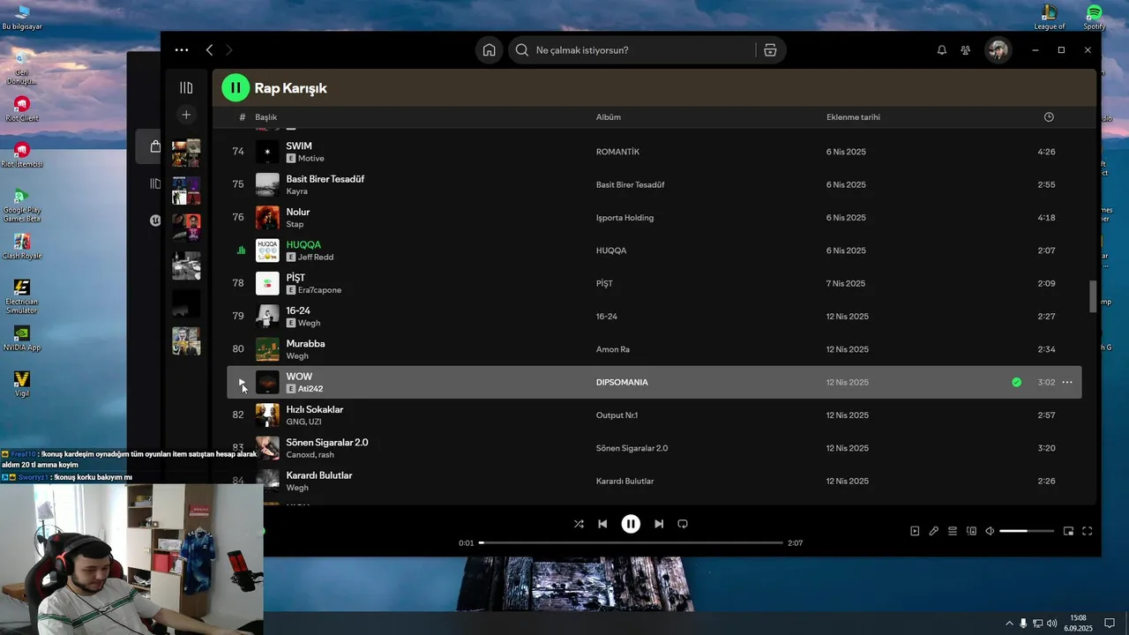This screenshot has height=635, width=1129.
Task: Open Bu bilgisayar desktop icon
Action: click(22, 17)
